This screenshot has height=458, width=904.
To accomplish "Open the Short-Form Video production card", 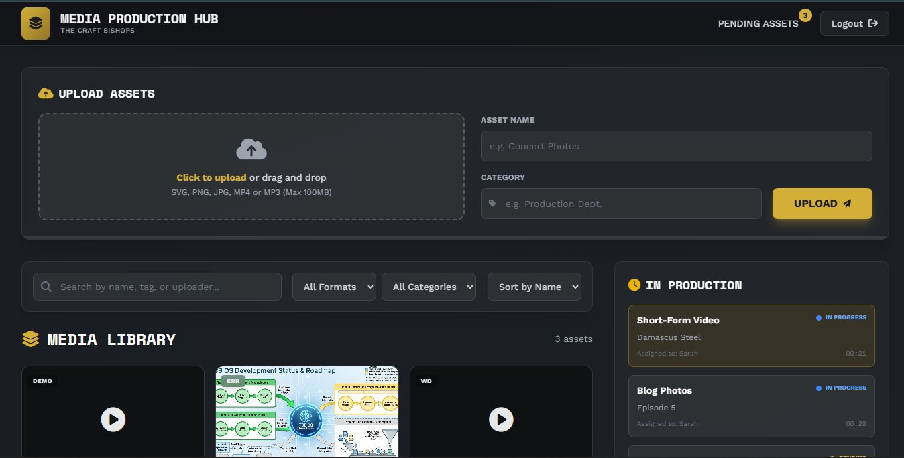I will coord(752,336).
